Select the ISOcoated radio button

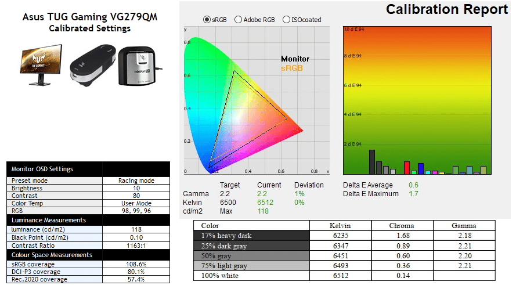286,20
